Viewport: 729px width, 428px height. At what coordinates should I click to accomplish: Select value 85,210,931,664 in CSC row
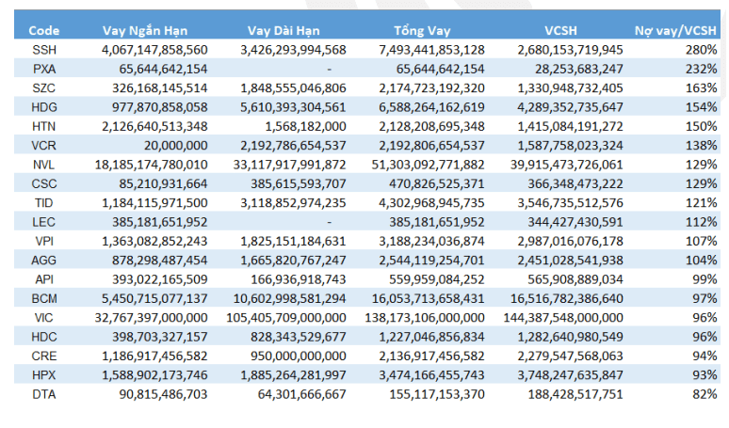click(x=163, y=183)
